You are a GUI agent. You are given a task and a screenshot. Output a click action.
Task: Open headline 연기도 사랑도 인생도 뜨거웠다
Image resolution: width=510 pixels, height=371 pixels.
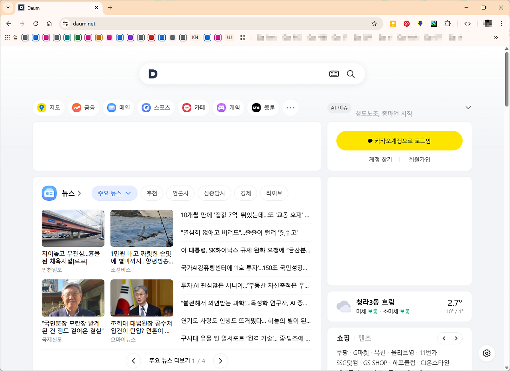(246, 320)
